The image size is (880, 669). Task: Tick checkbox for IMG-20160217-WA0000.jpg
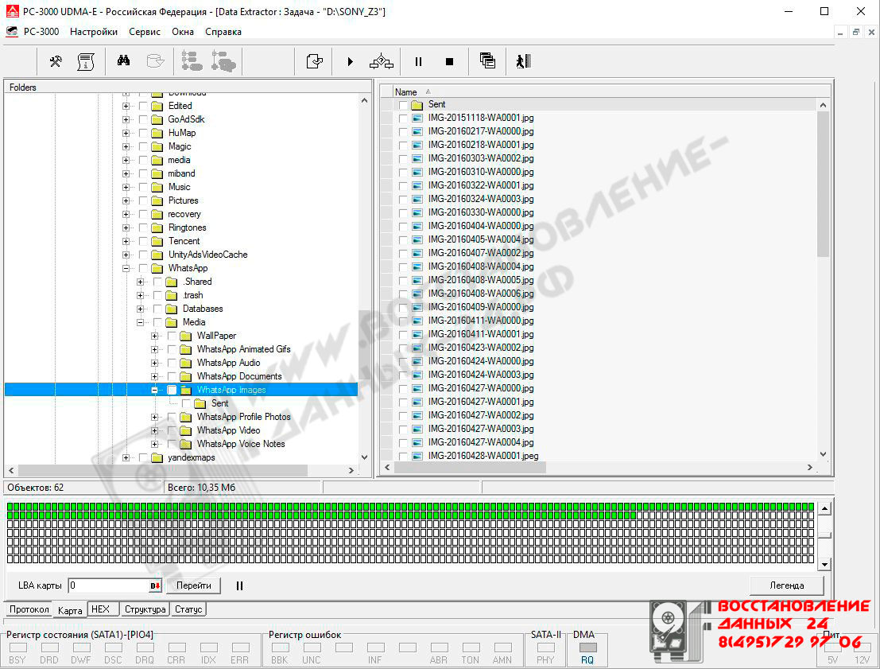pyautogui.click(x=403, y=131)
